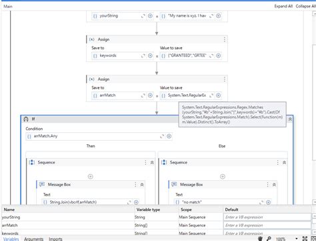Add activity in Else Sequence

tap(223, 177)
